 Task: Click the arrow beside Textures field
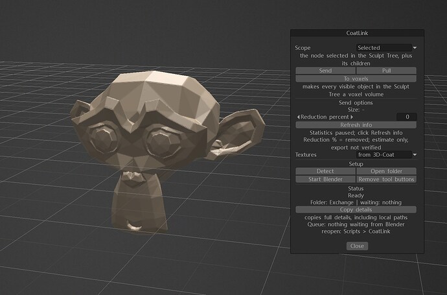click(415, 155)
